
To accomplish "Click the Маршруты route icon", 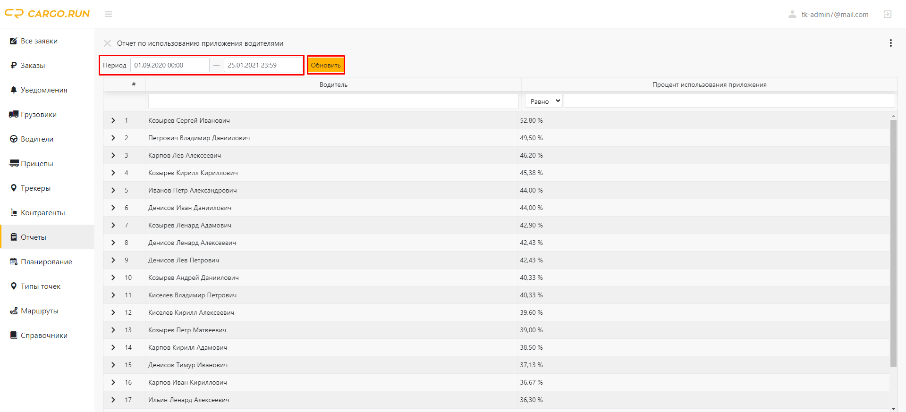I will tap(14, 311).
